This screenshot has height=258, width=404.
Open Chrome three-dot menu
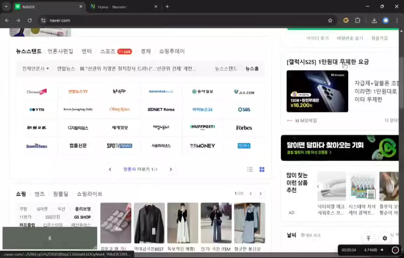click(397, 20)
